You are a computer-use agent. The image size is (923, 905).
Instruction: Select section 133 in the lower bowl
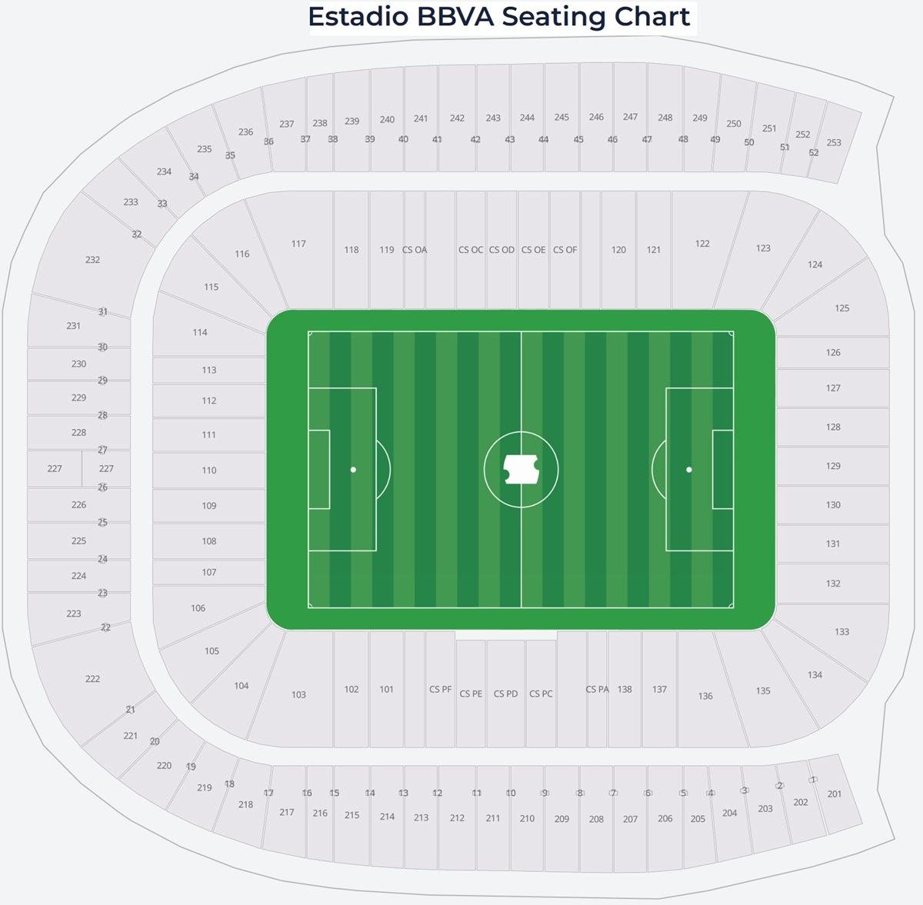click(x=842, y=631)
